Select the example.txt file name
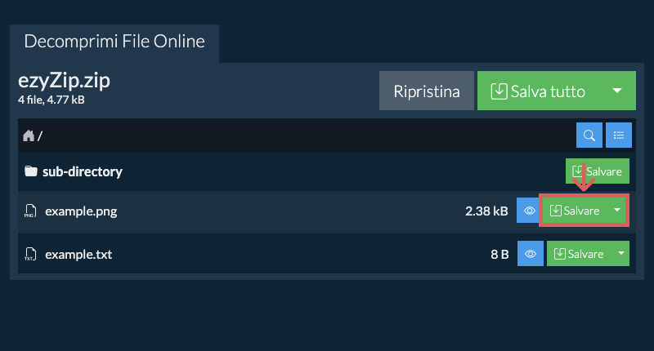This screenshot has width=654, height=351. click(78, 254)
